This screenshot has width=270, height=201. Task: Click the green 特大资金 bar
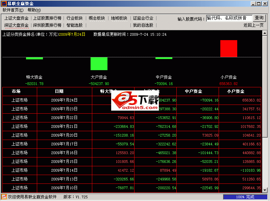pos(34,58)
